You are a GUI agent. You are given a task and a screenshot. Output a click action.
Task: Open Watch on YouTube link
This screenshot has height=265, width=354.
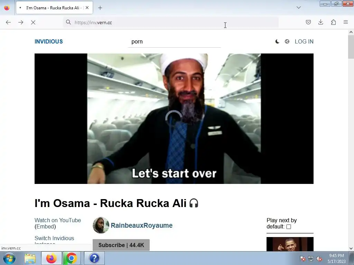coord(58,220)
